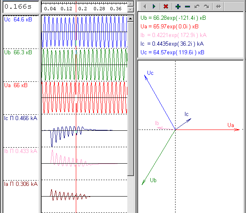Click the waveform scrollbar up arrow
This screenshot has height=213, width=246.
(131, 19)
